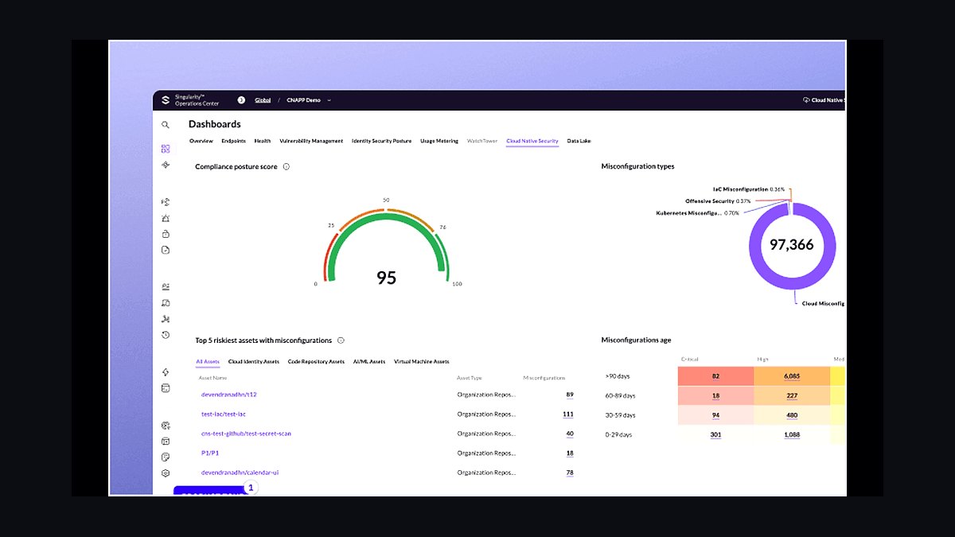The width and height of the screenshot is (955, 537).
Task: Click the 480 High count for 30-59 days
Action: (791, 414)
